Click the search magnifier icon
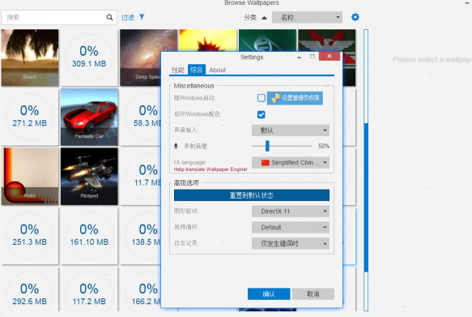Screen dimensions: 472x317 109,18
